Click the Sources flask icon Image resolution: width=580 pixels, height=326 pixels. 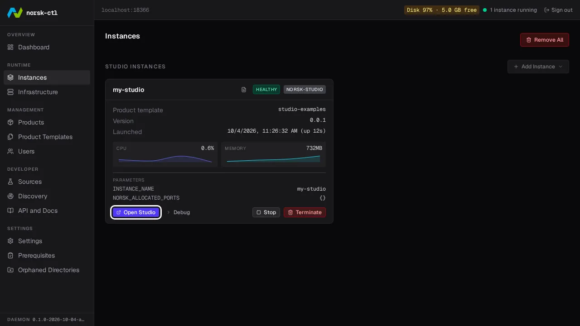(10, 182)
